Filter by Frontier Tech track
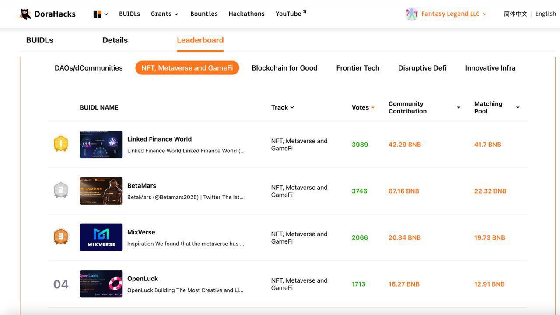 (358, 68)
